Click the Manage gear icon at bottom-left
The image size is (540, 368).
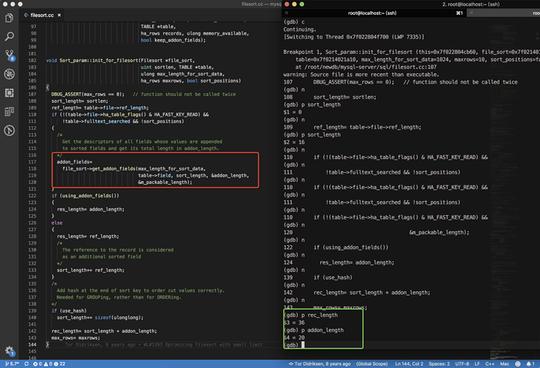coord(9,351)
